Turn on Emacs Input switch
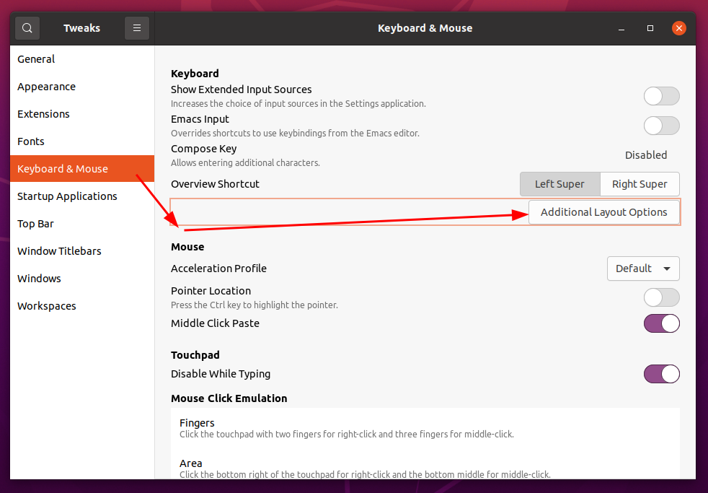This screenshot has width=708, height=493. 661,126
